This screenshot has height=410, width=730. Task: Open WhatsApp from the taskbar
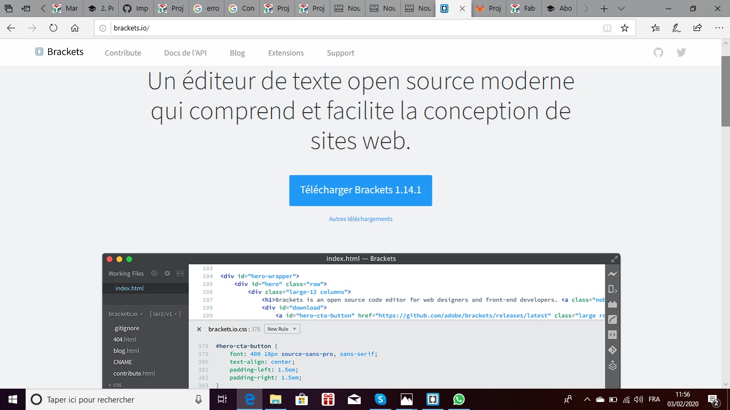pos(459,399)
